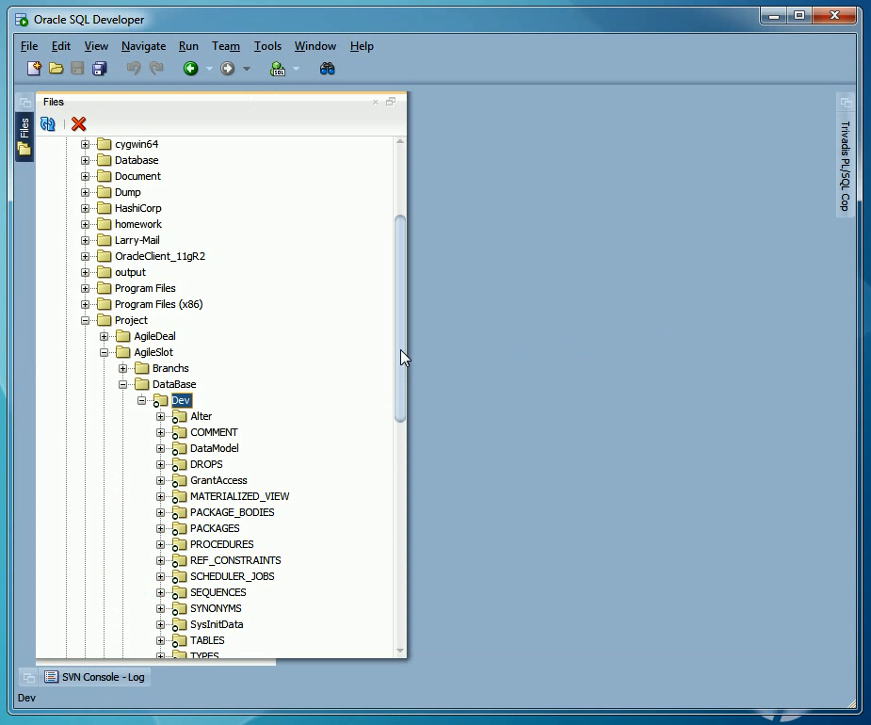Click the Refresh icon in Files panel
Image resolution: width=871 pixels, height=725 pixels.
pyautogui.click(x=48, y=124)
